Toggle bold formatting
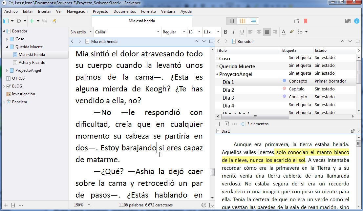Screen dimensions: 363x211 pos(225,32)
